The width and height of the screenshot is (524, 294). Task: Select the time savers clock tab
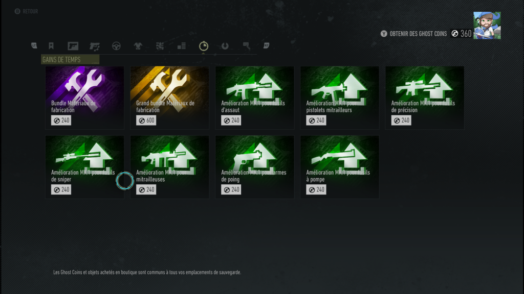204,46
